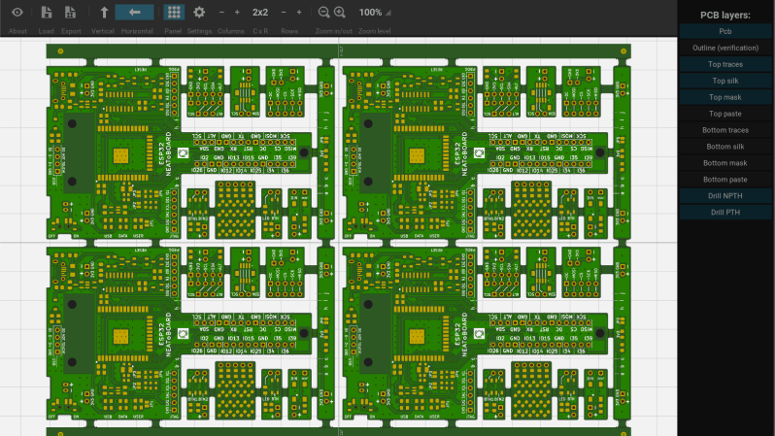Click the zoom out magnifier
775x436 pixels.
[x=323, y=13]
